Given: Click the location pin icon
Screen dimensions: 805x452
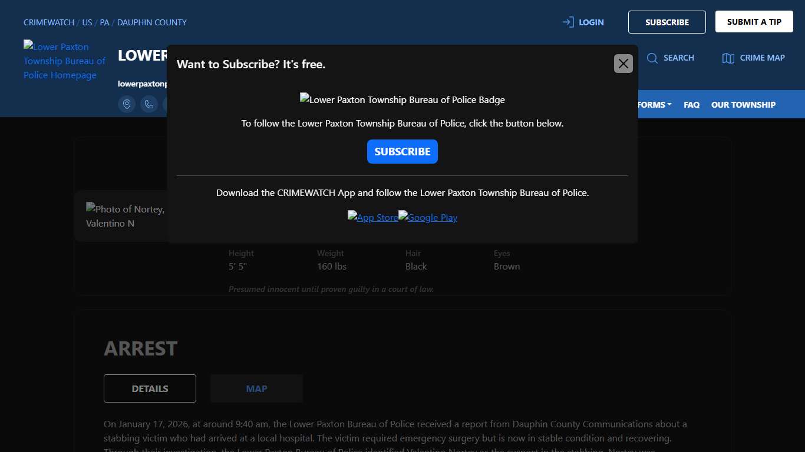Looking at the screenshot, I should click(127, 104).
